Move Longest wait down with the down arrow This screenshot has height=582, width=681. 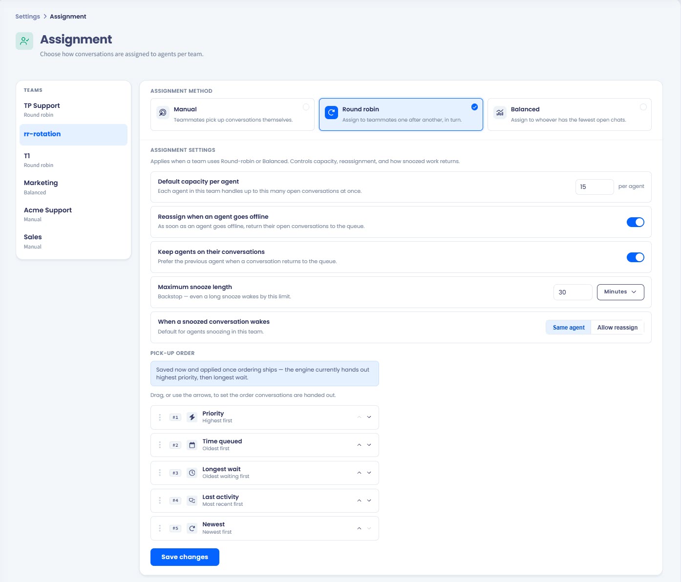click(x=369, y=473)
